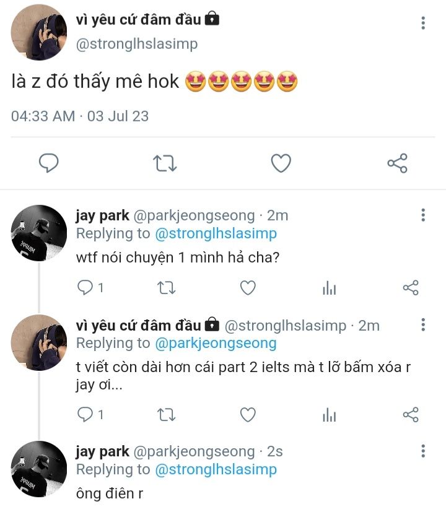View analytics for "wtf nói chuyện" reply
Viewport: 446px width, 512px height.
[x=330, y=288]
